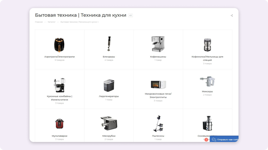
Task: Open Кухонные комбайны | Измельчители category
Action: (59, 98)
